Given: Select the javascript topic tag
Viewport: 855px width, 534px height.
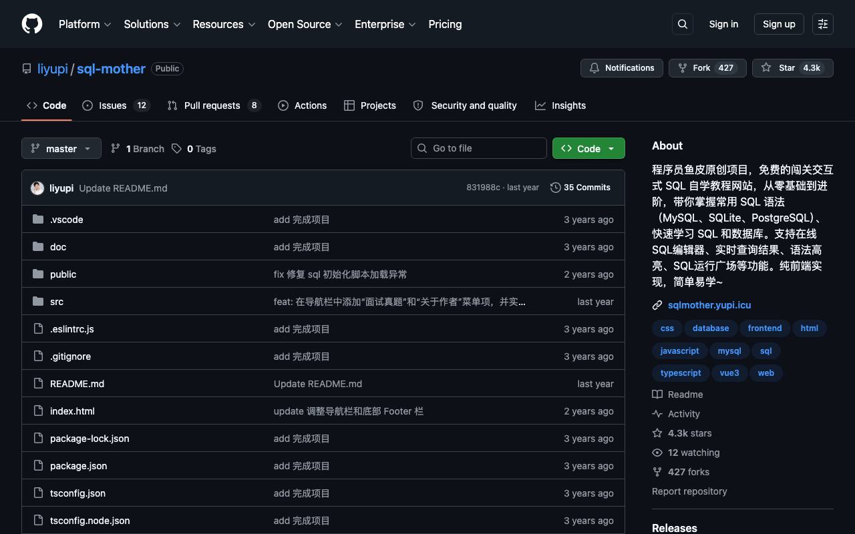Looking at the screenshot, I should (x=679, y=351).
